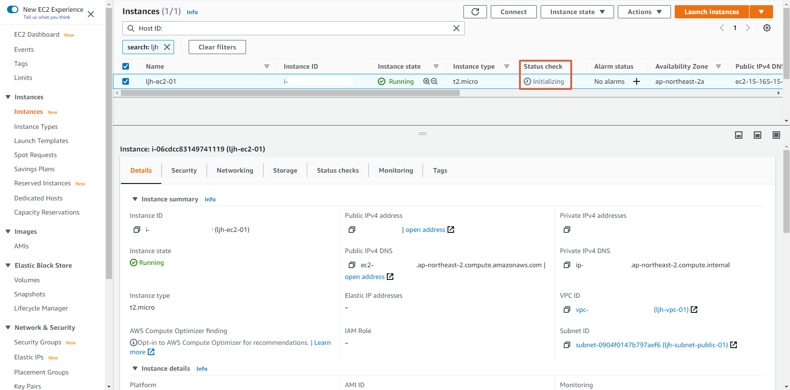Close the New EC2 Experience banner
This screenshot has width=790, height=390.
pos(91,14)
